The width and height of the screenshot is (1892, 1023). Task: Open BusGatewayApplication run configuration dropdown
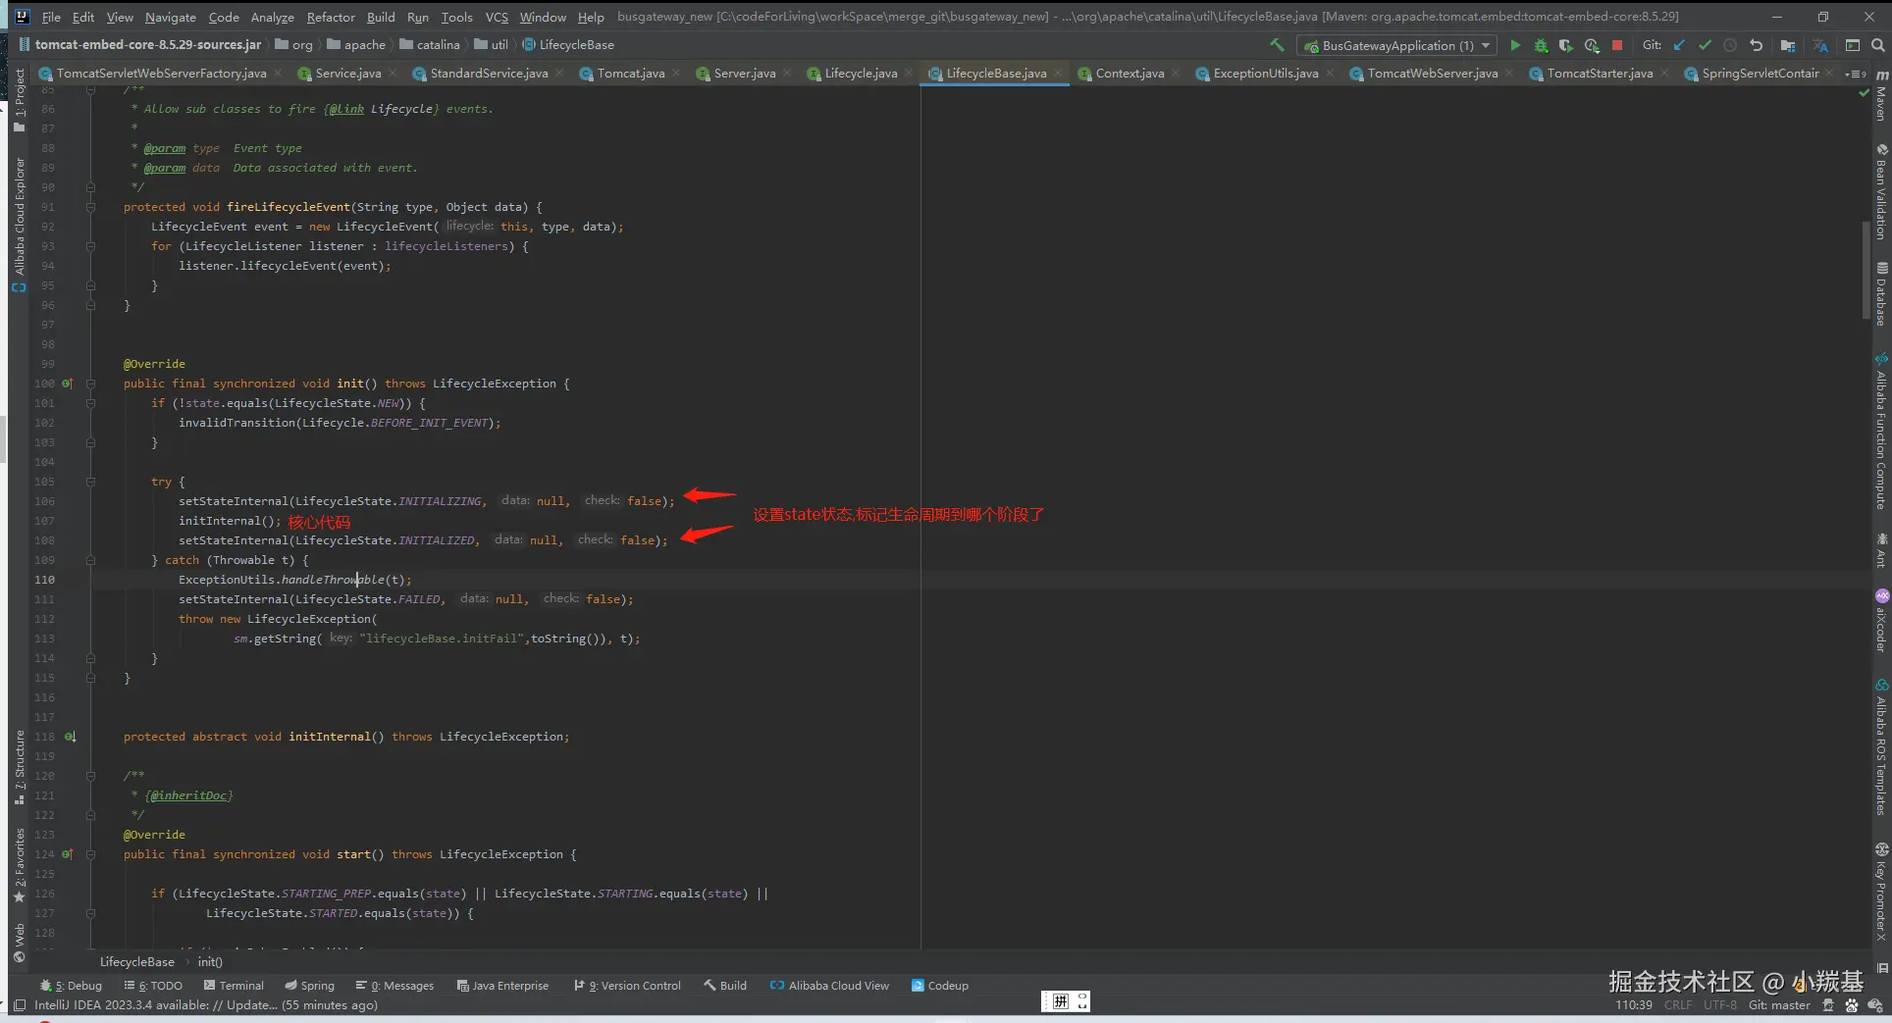click(x=1396, y=45)
